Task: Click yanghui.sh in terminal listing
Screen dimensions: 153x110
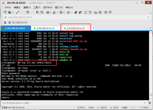Action: [x=65, y=60]
